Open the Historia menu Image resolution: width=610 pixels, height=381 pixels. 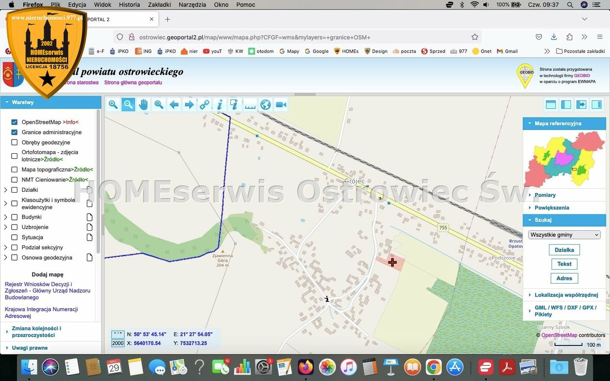click(x=129, y=5)
